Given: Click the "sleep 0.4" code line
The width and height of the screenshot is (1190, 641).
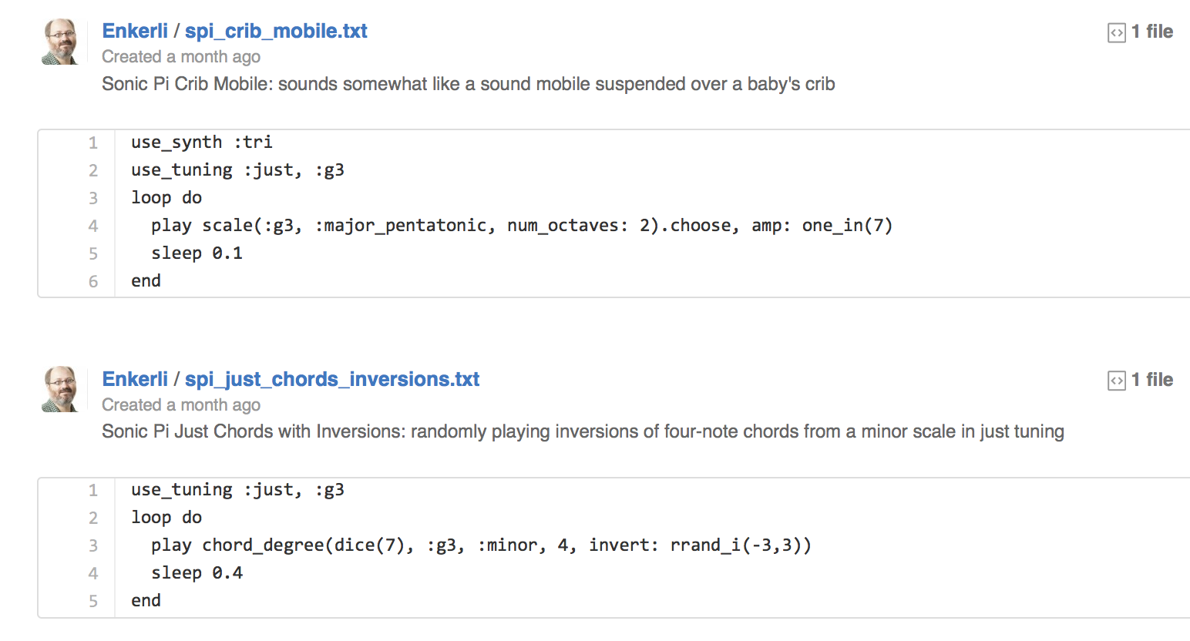Looking at the screenshot, I should tap(197, 573).
